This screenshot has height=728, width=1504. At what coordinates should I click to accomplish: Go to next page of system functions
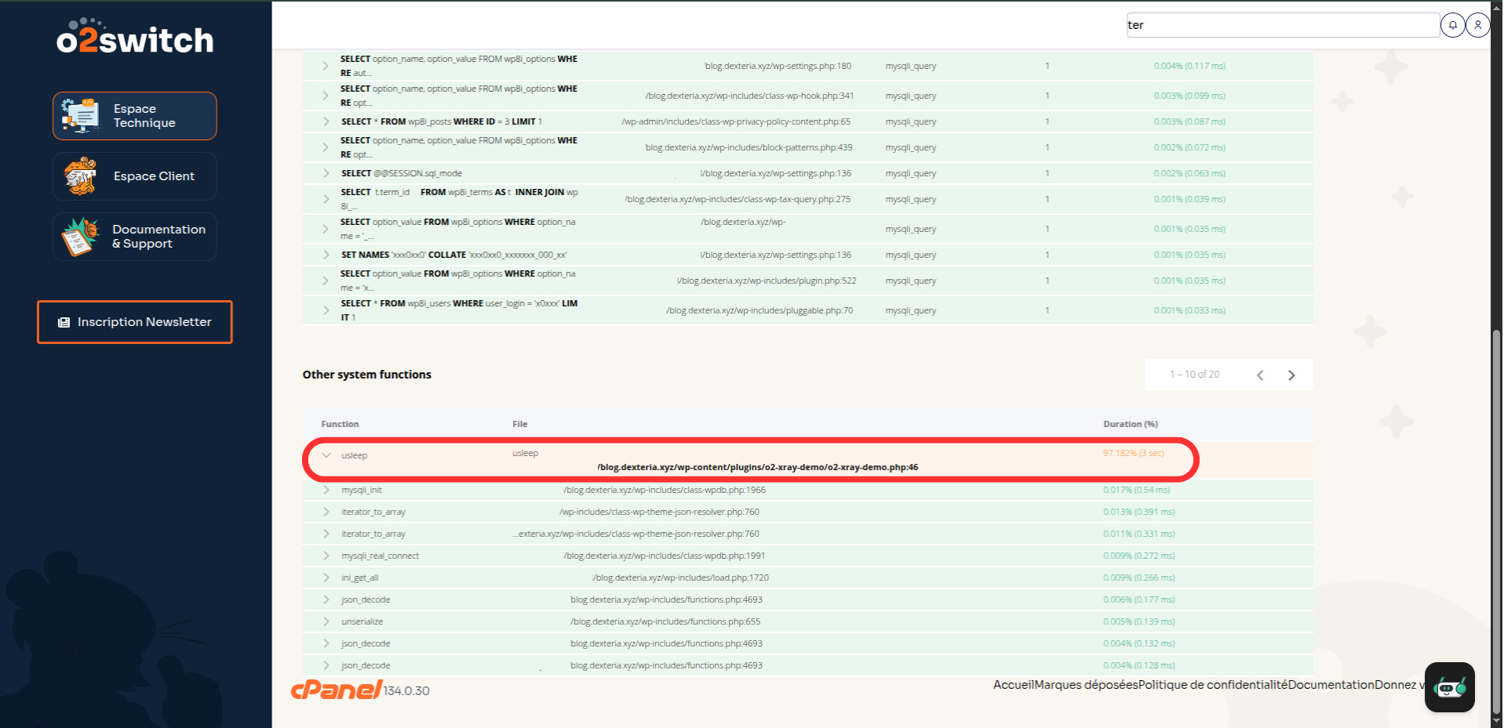1291,375
